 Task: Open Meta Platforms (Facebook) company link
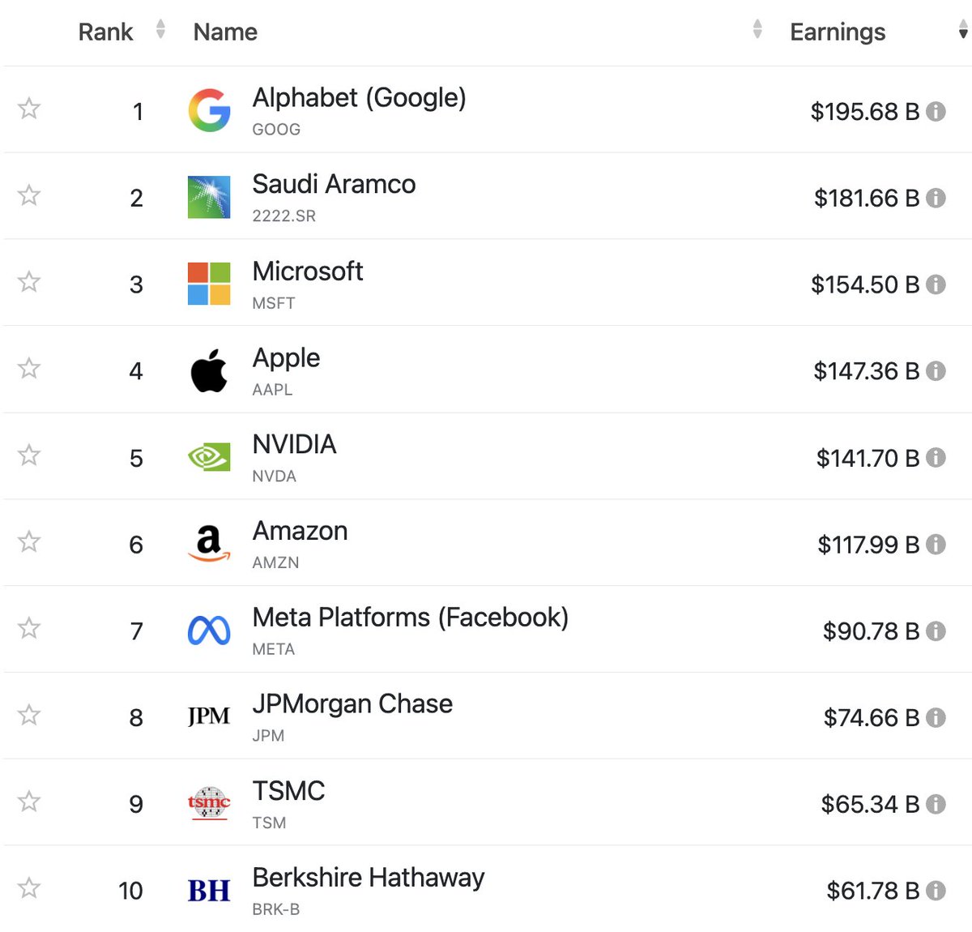coord(411,618)
